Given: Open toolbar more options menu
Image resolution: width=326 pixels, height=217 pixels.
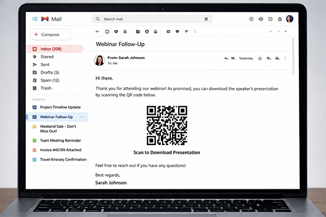Looking at the screenshot, I should 195,31.
